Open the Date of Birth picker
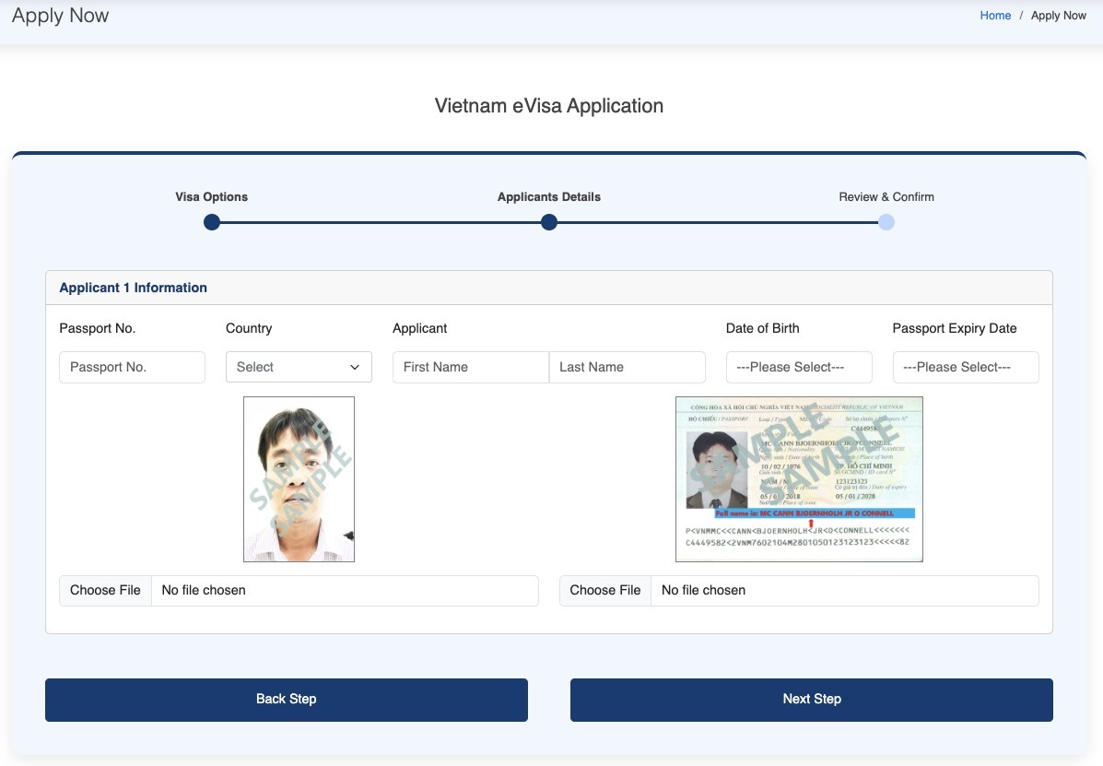This screenshot has height=766, width=1103. click(799, 367)
